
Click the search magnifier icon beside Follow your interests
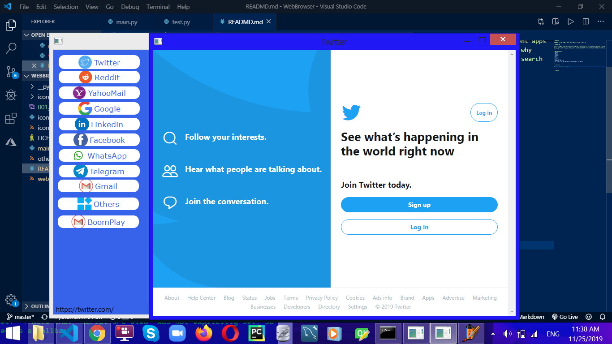[170, 138]
